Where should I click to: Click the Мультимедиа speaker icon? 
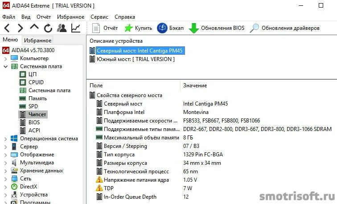pyautogui.click(x=14, y=163)
